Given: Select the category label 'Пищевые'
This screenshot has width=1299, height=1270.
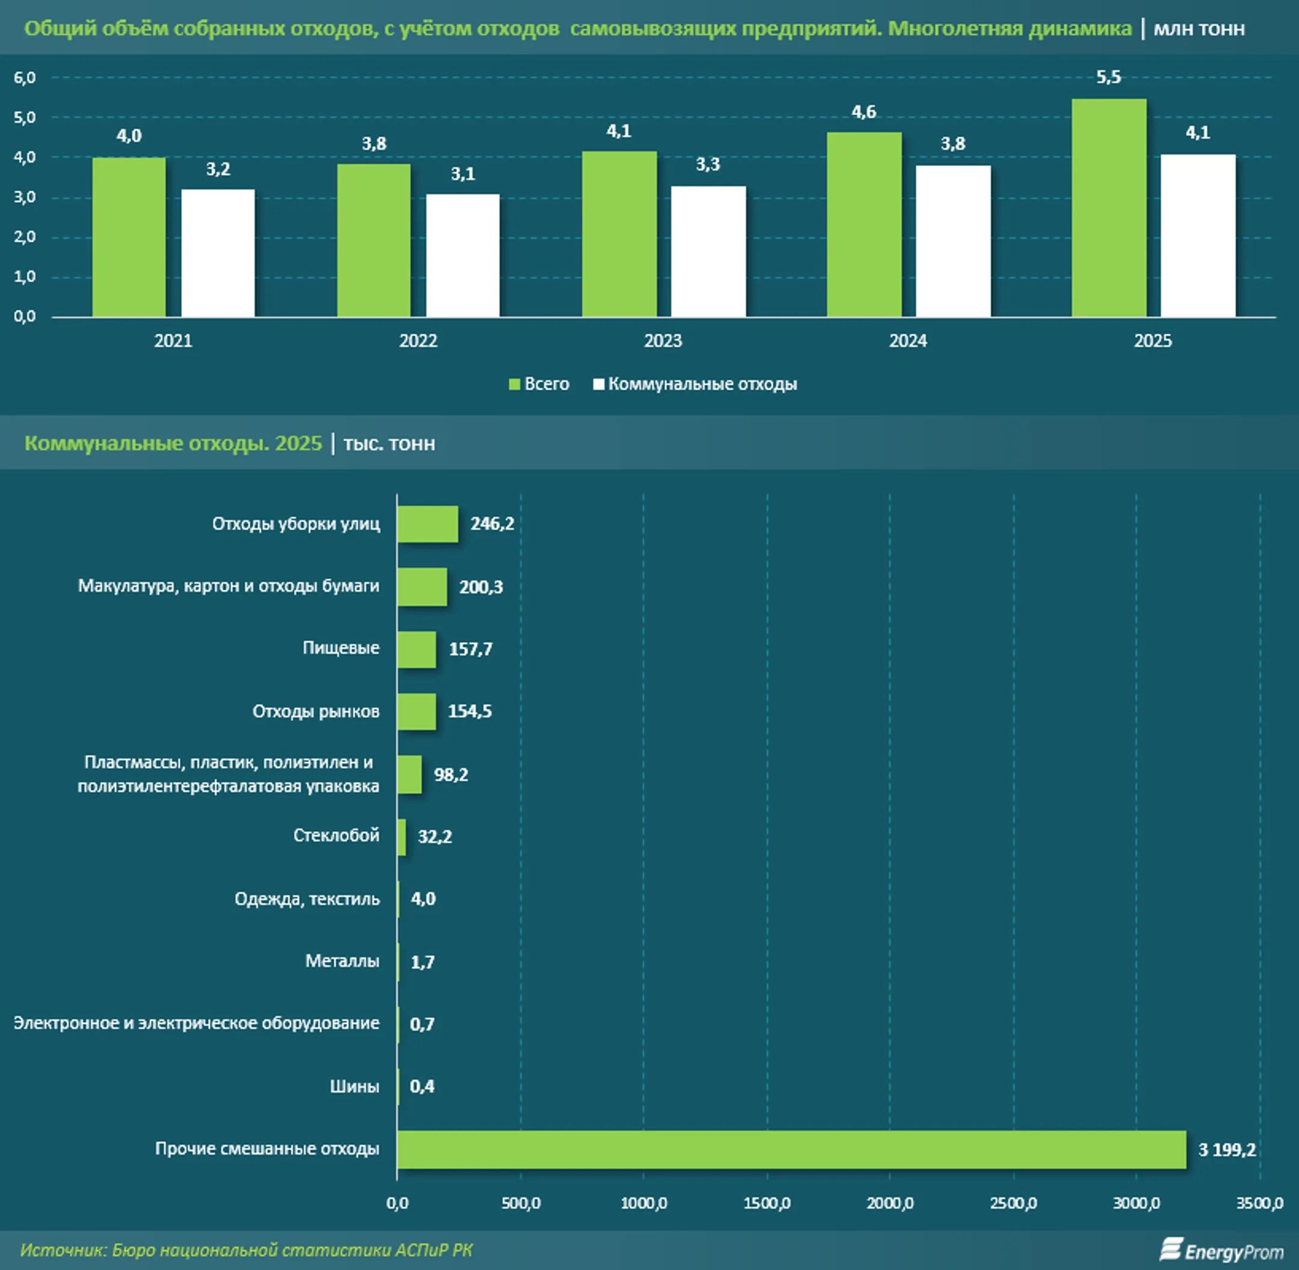Looking at the screenshot, I should [x=341, y=648].
